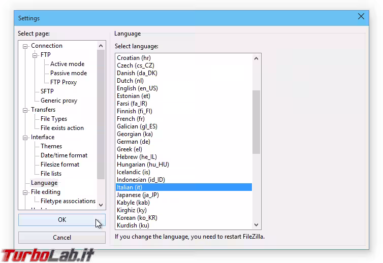383x263 pixels.
Task: Close the Settings dialog window
Action: [x=361, y=16]
